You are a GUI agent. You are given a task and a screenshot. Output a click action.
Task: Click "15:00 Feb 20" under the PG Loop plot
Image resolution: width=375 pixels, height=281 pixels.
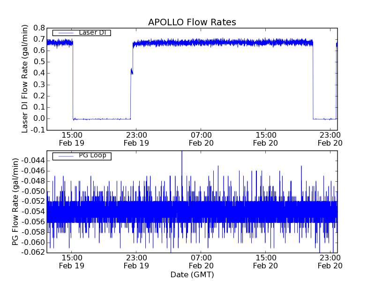pos(265,262)
